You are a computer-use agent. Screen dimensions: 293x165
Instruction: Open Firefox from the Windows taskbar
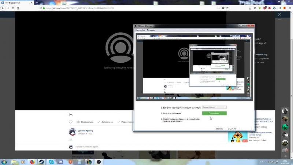click(x=32, y=162)
